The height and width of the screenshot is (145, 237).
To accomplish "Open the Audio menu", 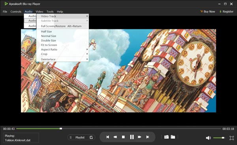I will [28, 11].
